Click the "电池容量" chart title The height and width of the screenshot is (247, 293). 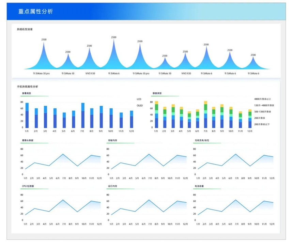(199, 186)
